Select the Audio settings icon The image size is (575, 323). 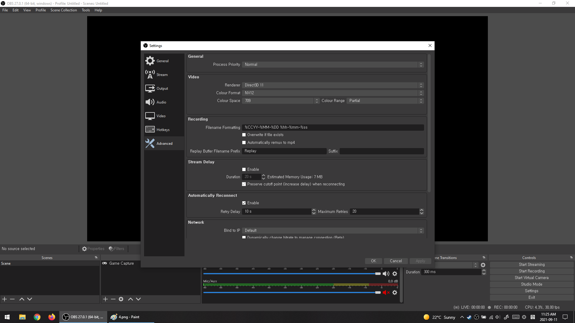click(x=150, y=102)
